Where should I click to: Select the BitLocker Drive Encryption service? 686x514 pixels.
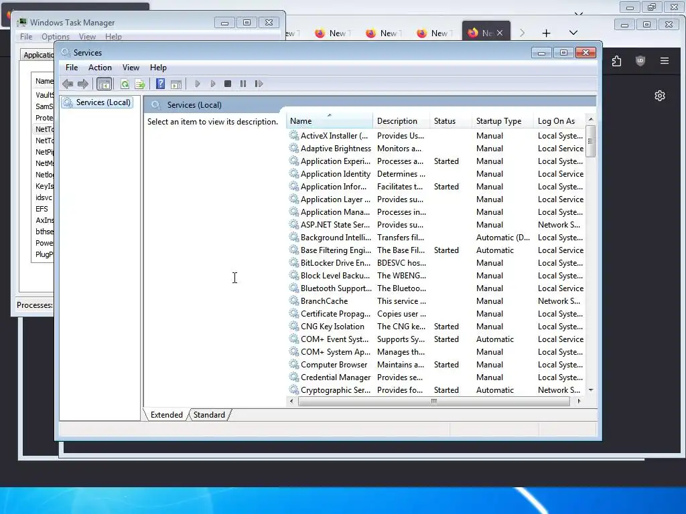click(437, 262)
